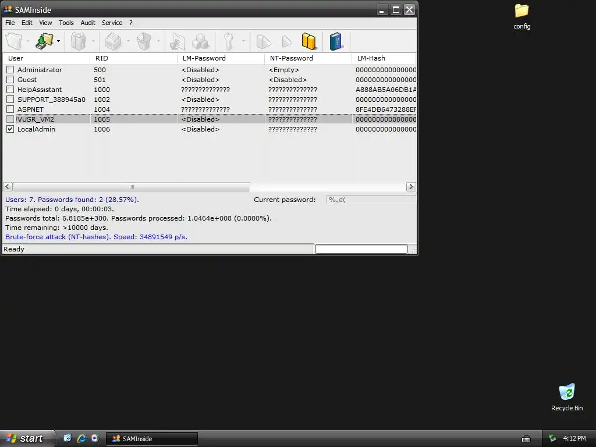Click the checklist document toolbar icon
596x447 pixels.
tap(177, 41)
